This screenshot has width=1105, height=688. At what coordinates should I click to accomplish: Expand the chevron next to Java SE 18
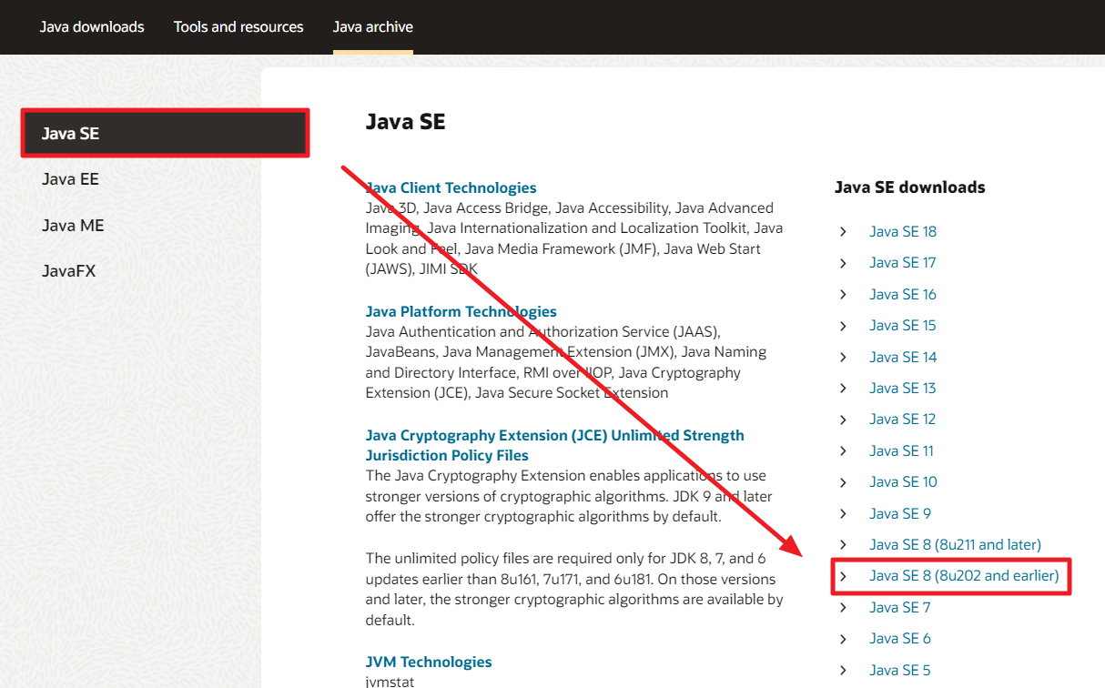(843, 231)
